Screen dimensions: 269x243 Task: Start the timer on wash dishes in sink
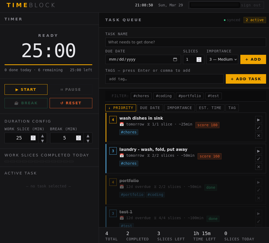point(258,119)
